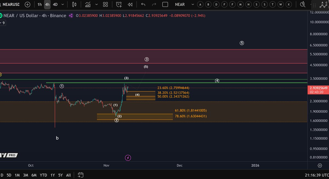Image resolution: width=329 pixels, height=179 pixels.
Task: Set date range to 1Y
Action: point(53,175)
